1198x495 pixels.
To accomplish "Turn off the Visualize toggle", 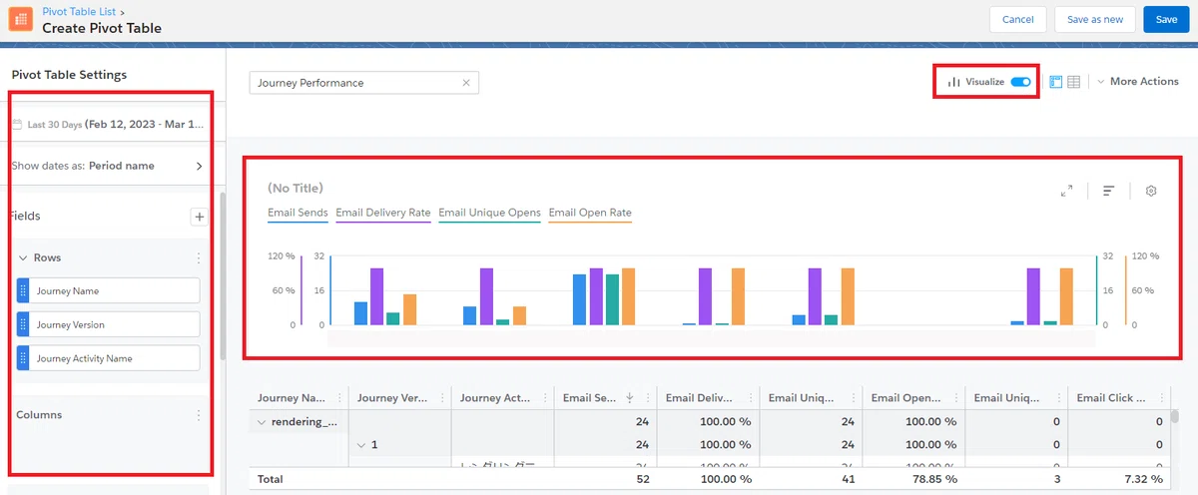I will tap(1020, 82).
